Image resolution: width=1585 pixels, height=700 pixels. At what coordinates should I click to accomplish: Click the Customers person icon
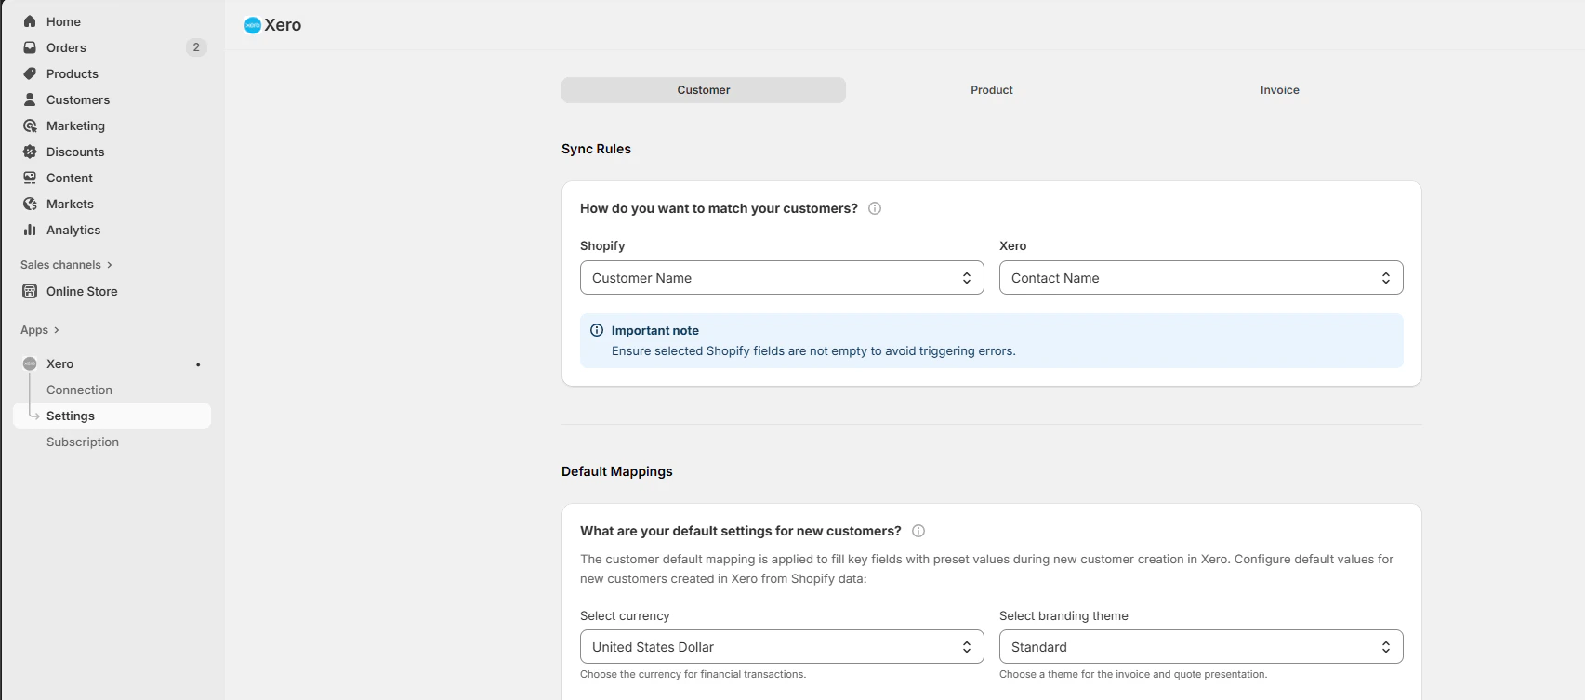30,99
